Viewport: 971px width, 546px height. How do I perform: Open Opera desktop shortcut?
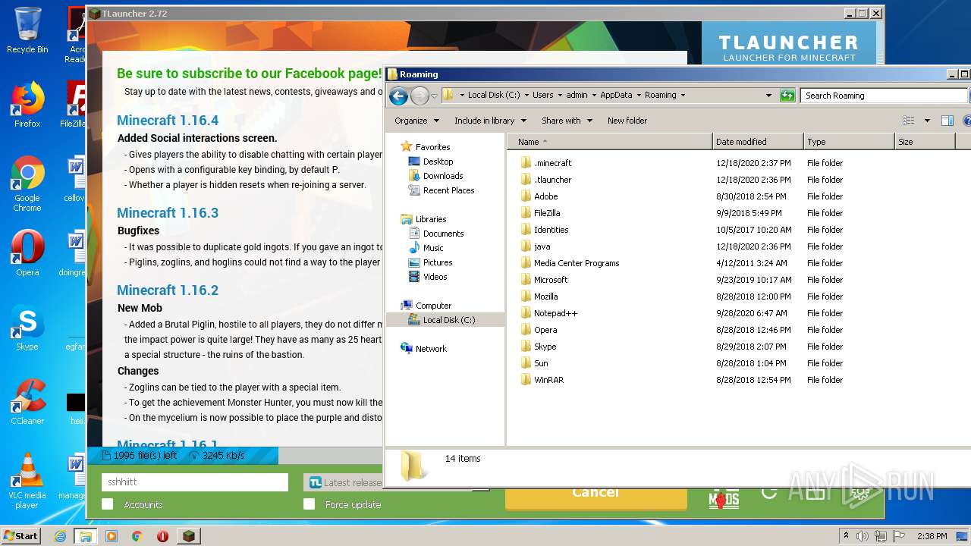[27, 253]
